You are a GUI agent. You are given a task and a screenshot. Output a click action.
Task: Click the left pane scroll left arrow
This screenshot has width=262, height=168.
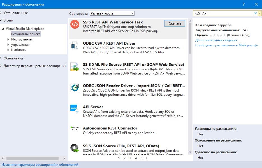click(2, 158)
